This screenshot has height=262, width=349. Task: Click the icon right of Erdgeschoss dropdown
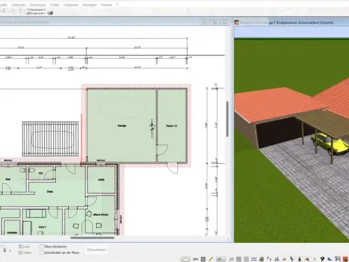point(50,13)
